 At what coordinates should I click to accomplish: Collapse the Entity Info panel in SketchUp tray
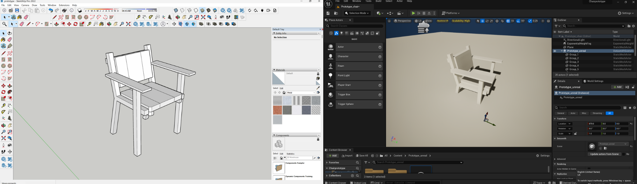click(x=274, y=33)
